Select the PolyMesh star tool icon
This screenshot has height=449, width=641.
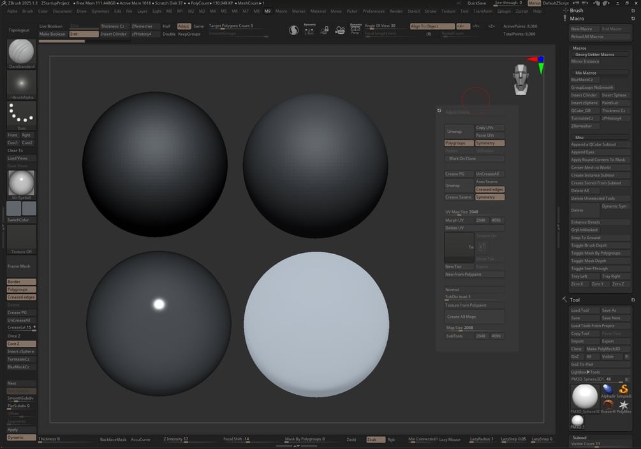pyautogui.click(x=623, y=406)
